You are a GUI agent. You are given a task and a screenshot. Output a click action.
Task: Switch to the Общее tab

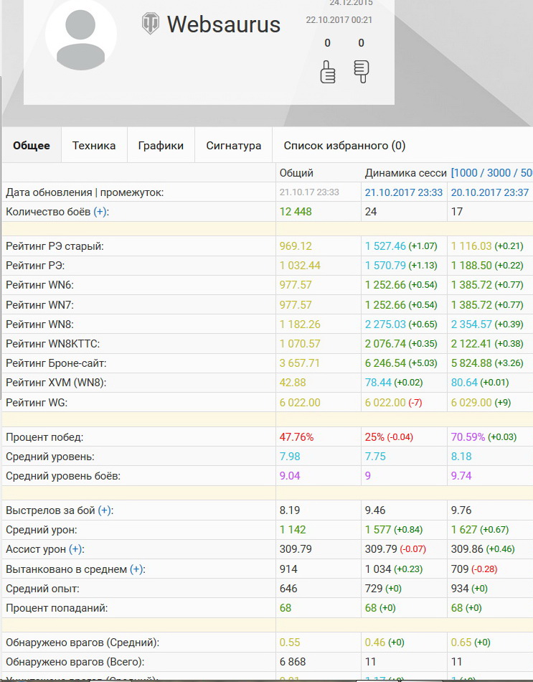[x=32, y=146]
